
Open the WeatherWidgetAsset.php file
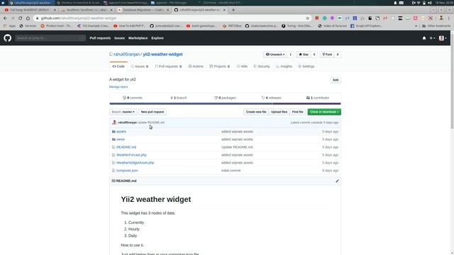(x=135, y=163)
